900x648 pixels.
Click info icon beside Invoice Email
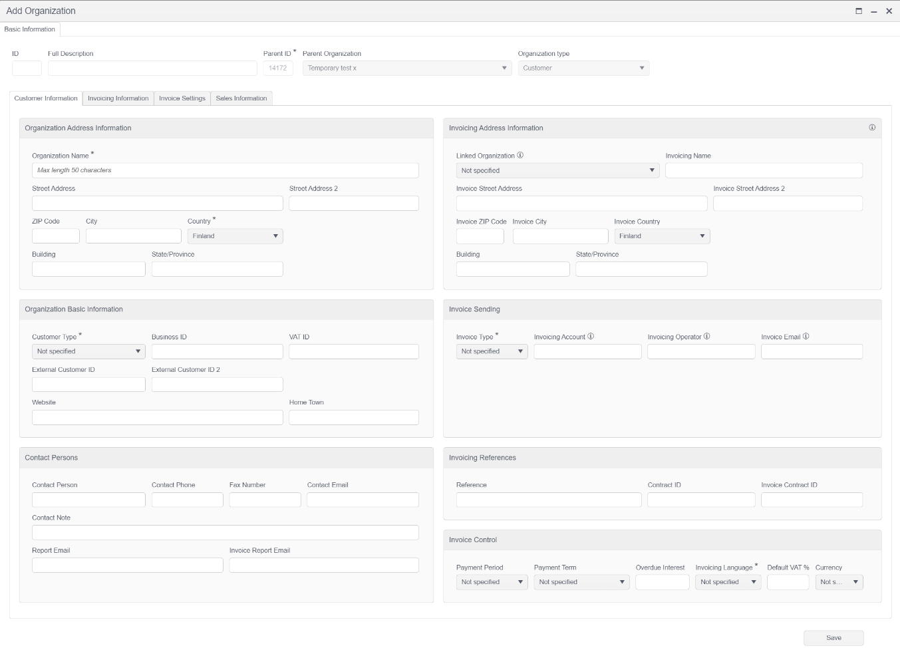pos(806,337)
